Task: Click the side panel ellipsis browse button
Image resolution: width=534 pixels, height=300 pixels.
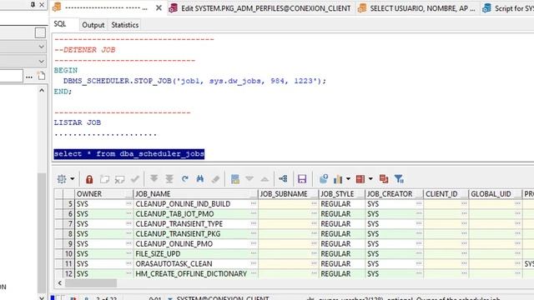Action: tap(29, 76)
